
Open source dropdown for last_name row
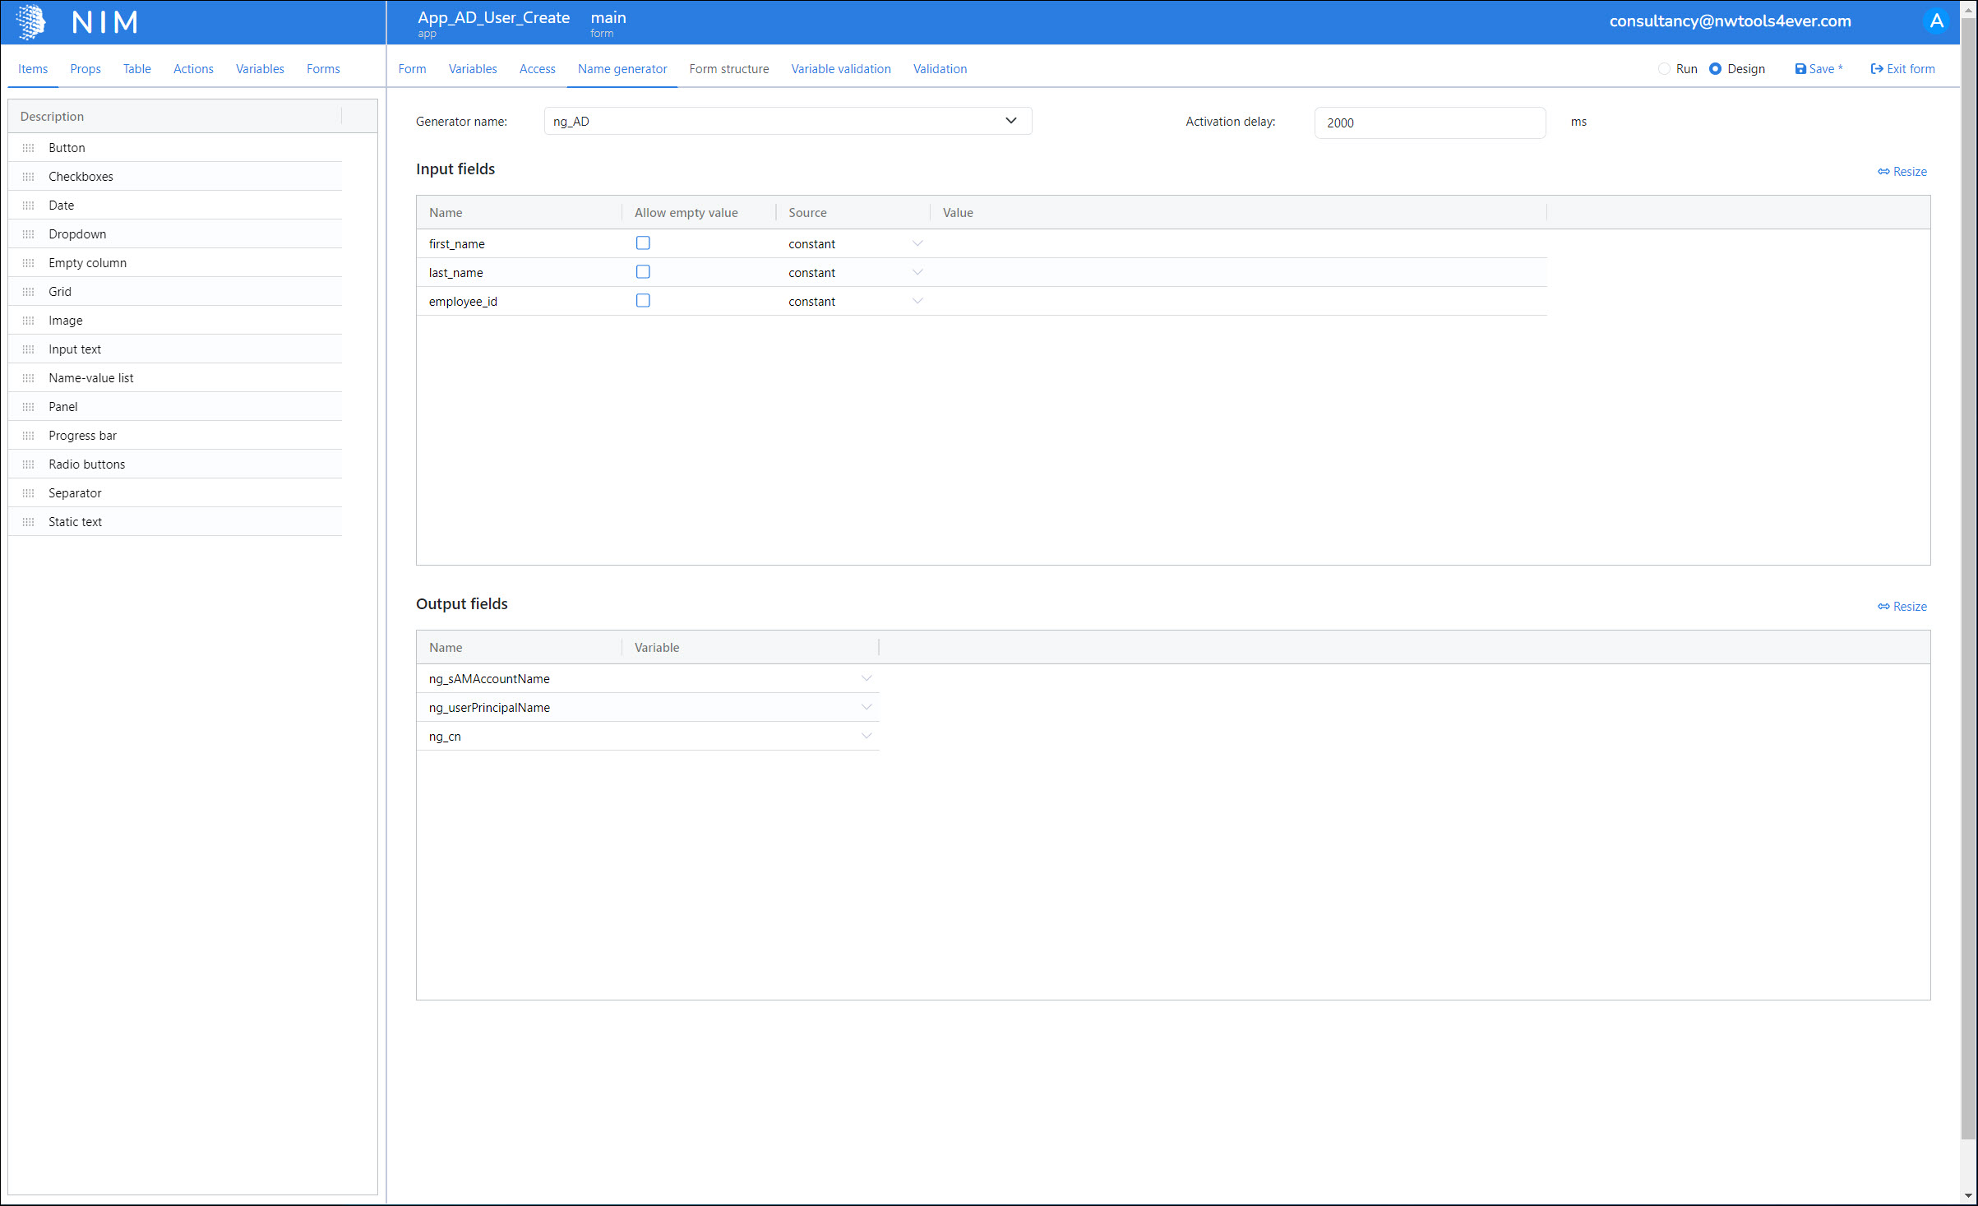(917, 272)
